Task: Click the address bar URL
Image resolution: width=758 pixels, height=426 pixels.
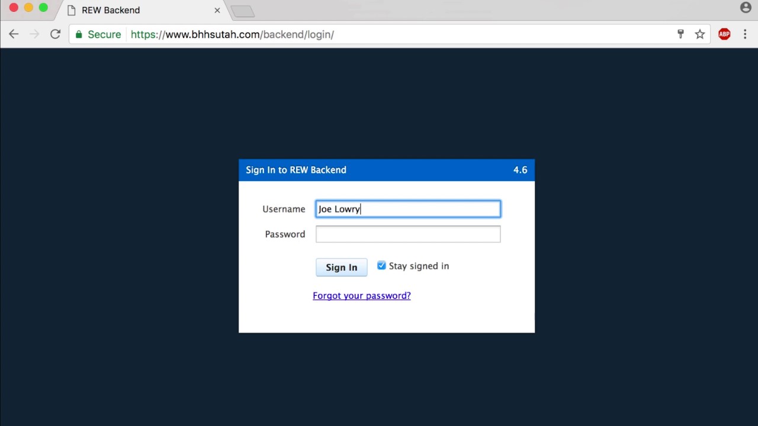Action: coord(232,34)
